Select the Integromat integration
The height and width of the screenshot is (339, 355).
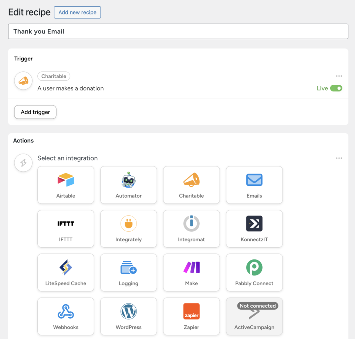coord(191,229)
